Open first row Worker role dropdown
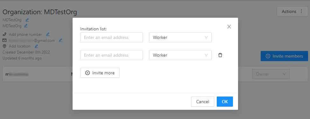Screen dimensions: 310x119 tap(180, 37)
